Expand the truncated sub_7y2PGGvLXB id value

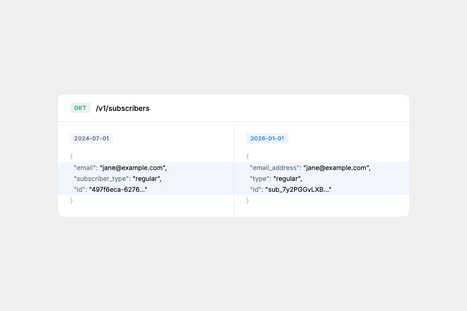click(298, 189)
